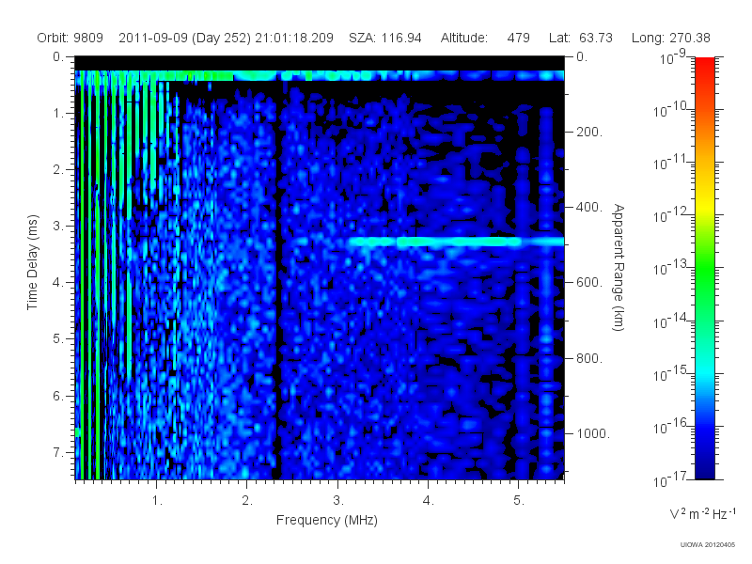Click the '4.' time delay tick label
This screenshot has width=752, height=564.
click(x=57, y=283)
